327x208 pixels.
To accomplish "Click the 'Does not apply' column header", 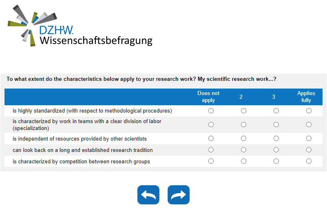I will coord(208,97).
